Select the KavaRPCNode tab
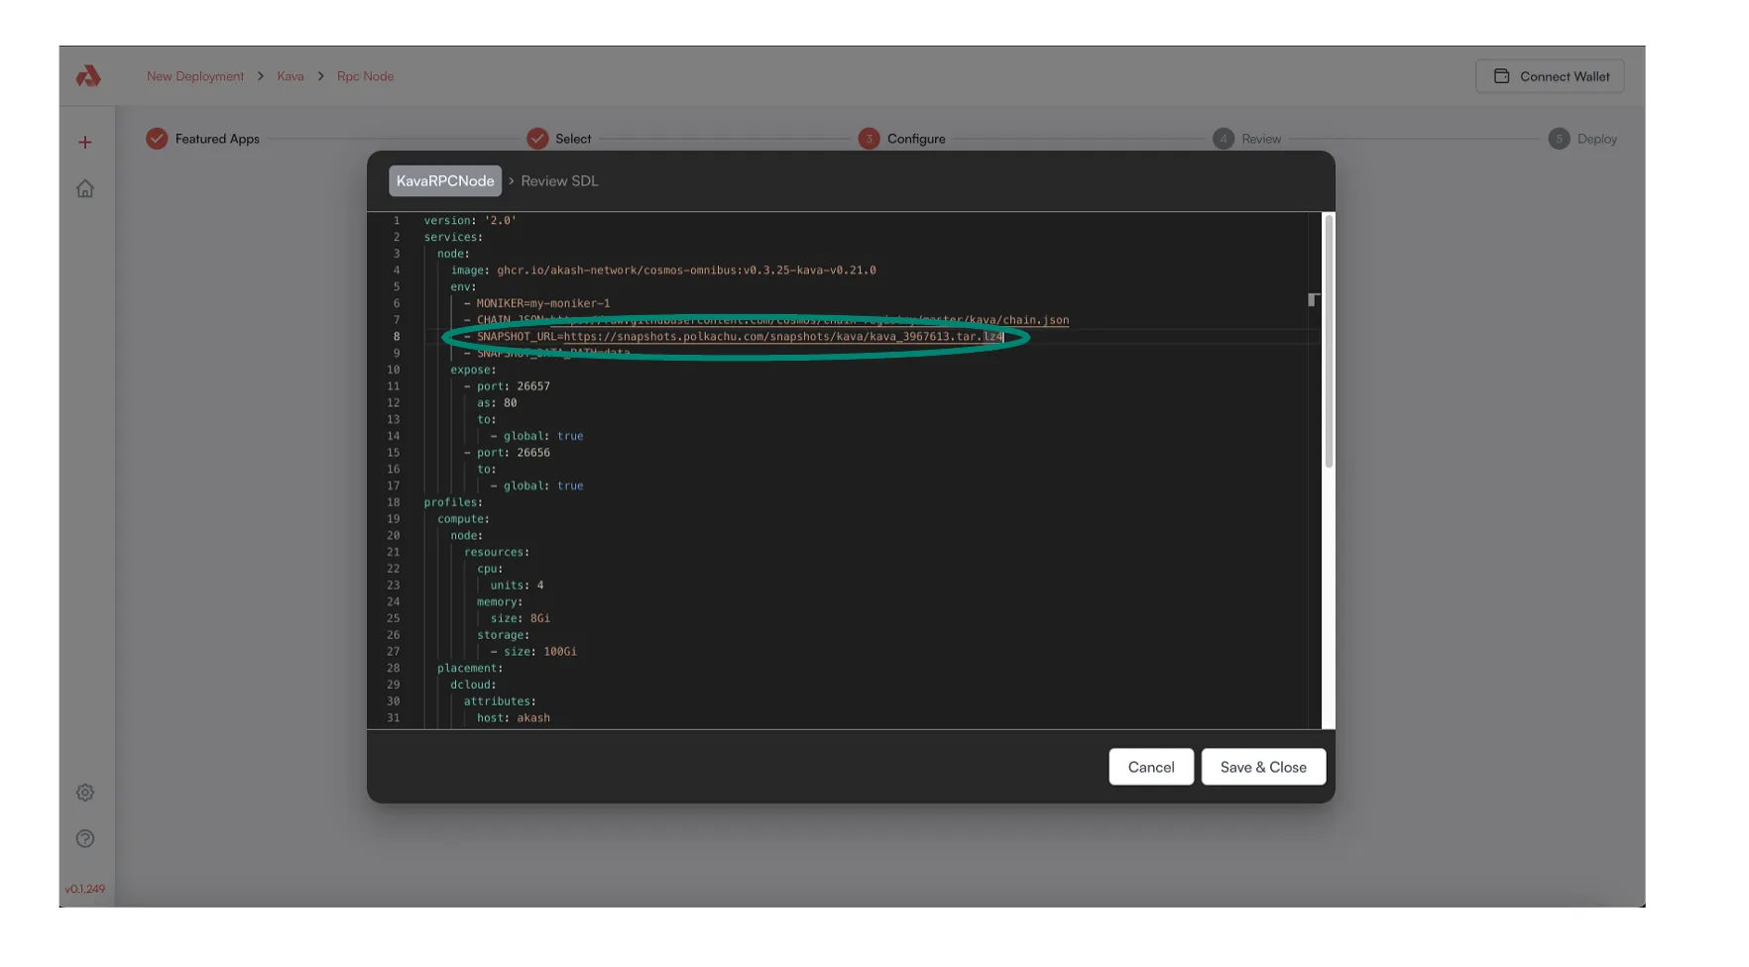Screen dimensions: 1749x967 coord(445,181)
